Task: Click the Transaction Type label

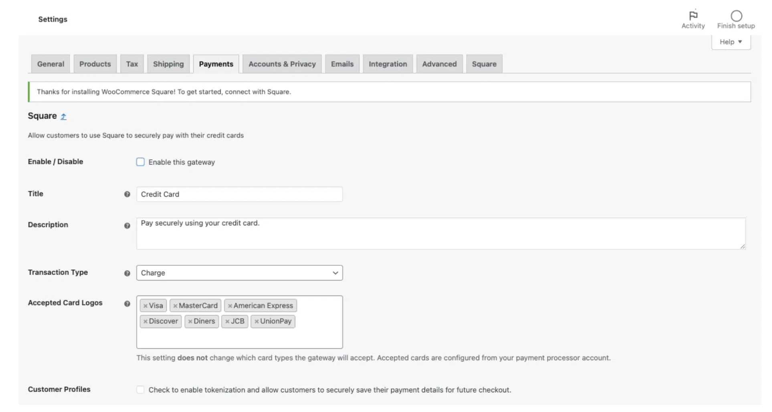Action: pyautogui.click(x=58, y=273)
